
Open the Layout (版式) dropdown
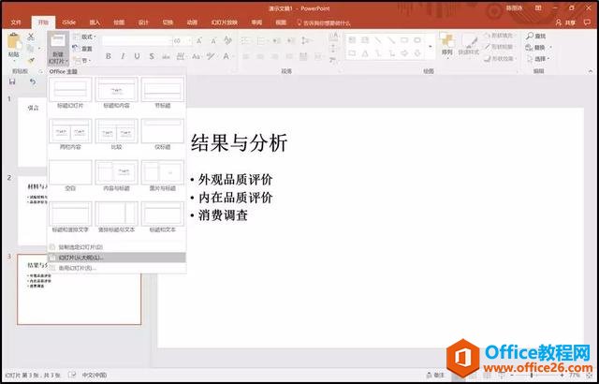coord(84,37)
